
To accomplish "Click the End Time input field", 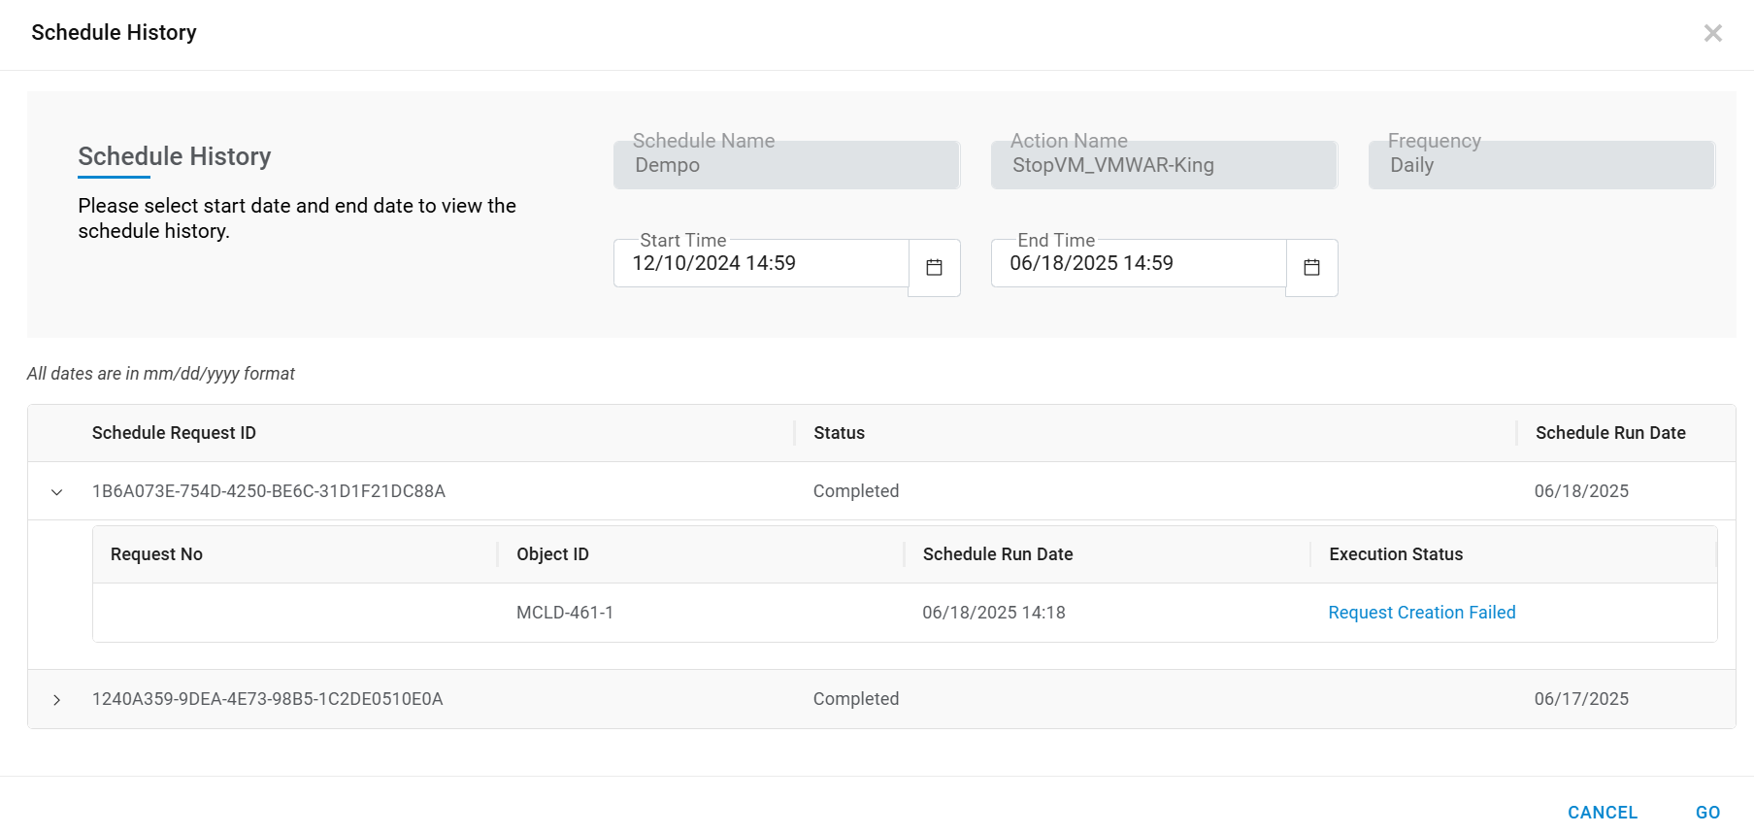I will click(x=1138, y=264).
